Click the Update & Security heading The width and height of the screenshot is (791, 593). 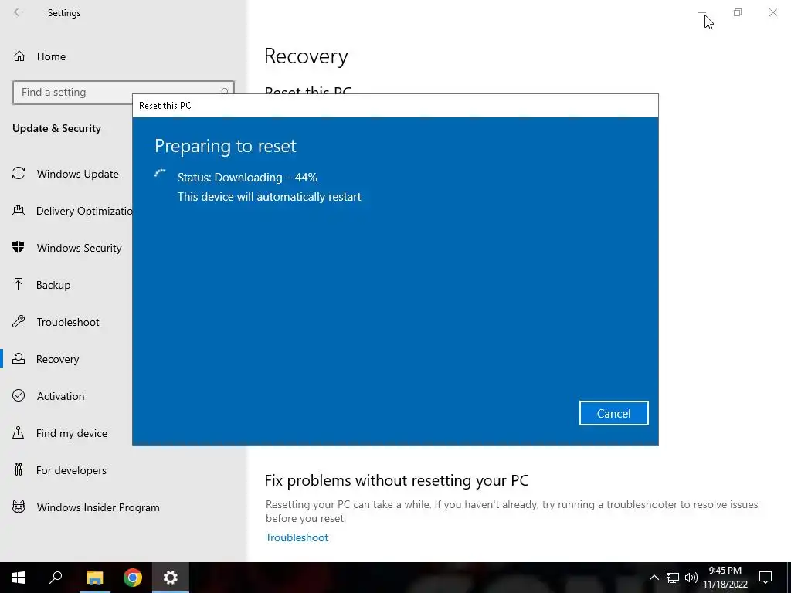click(56, 128)
